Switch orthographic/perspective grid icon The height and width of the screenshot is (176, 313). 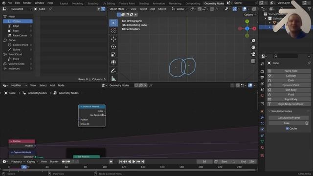pos(253,61)
